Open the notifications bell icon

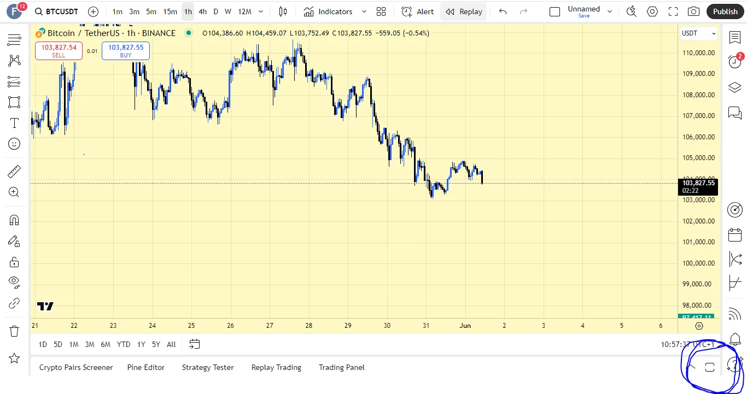tap(735, 339)
